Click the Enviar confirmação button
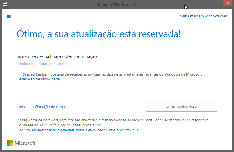The height and width of the screenshot is (152, 234). click(182, 106)
